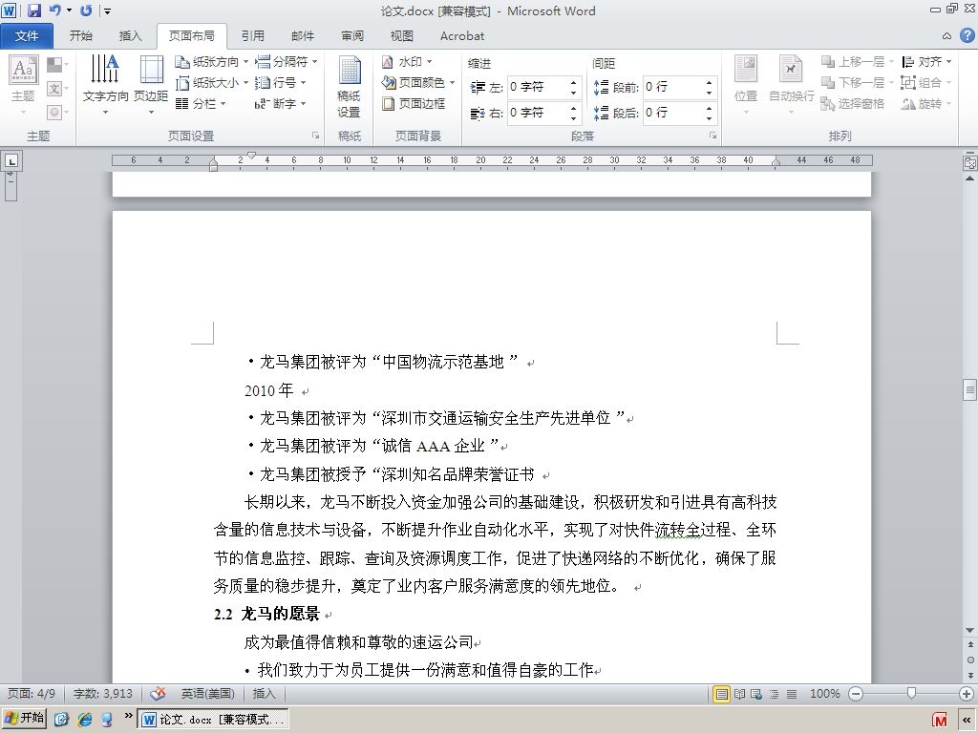Redo the last action

click(x=86, y=10)
